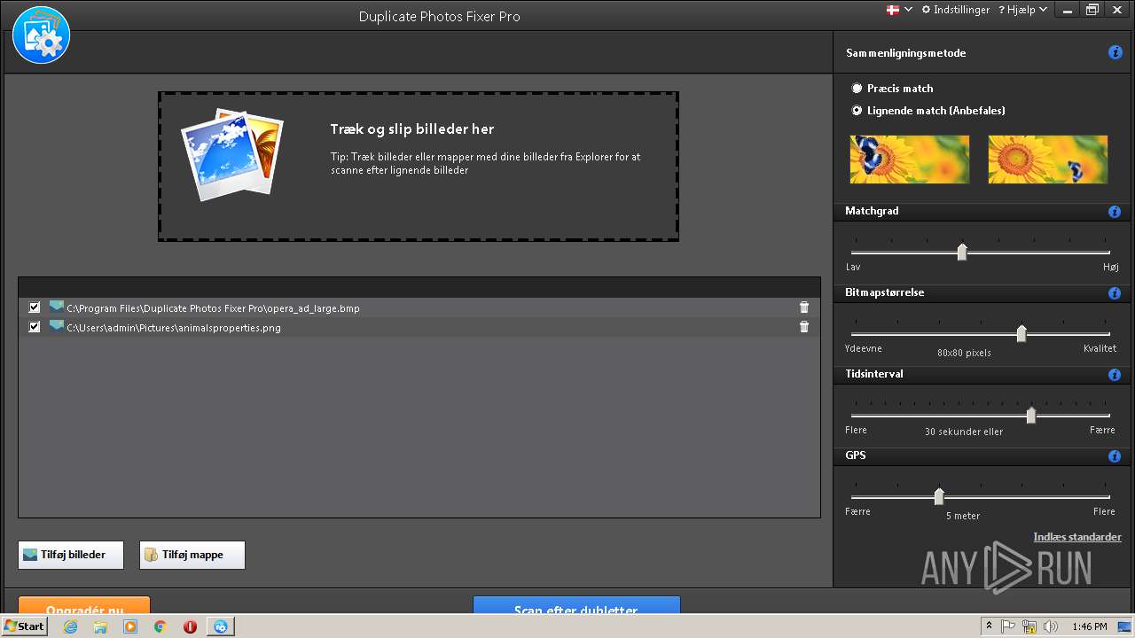Click the photo stack drag-and-drop icon

click(x=232, y=155)
